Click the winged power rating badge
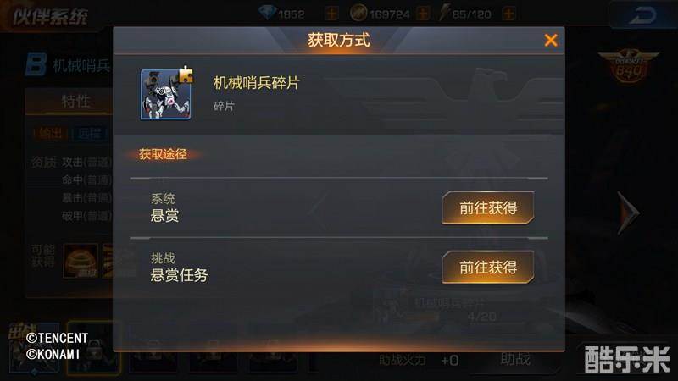Image resolution: width=678 pixels, height=381 pixels. point(629,66)
